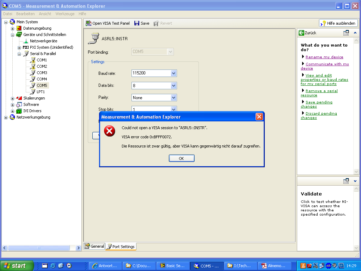
Task: Expand the lower Validate pane chevron
Action: tap(355, 181)
